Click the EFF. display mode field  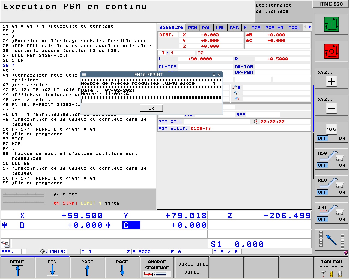(10, 251)
